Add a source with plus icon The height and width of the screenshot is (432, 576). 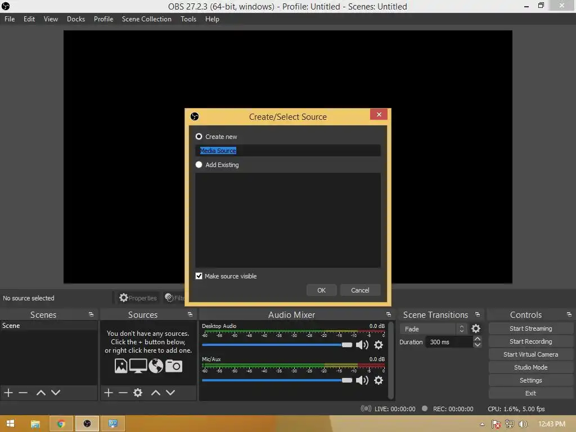pyautogui.click(x=109, y=393)
